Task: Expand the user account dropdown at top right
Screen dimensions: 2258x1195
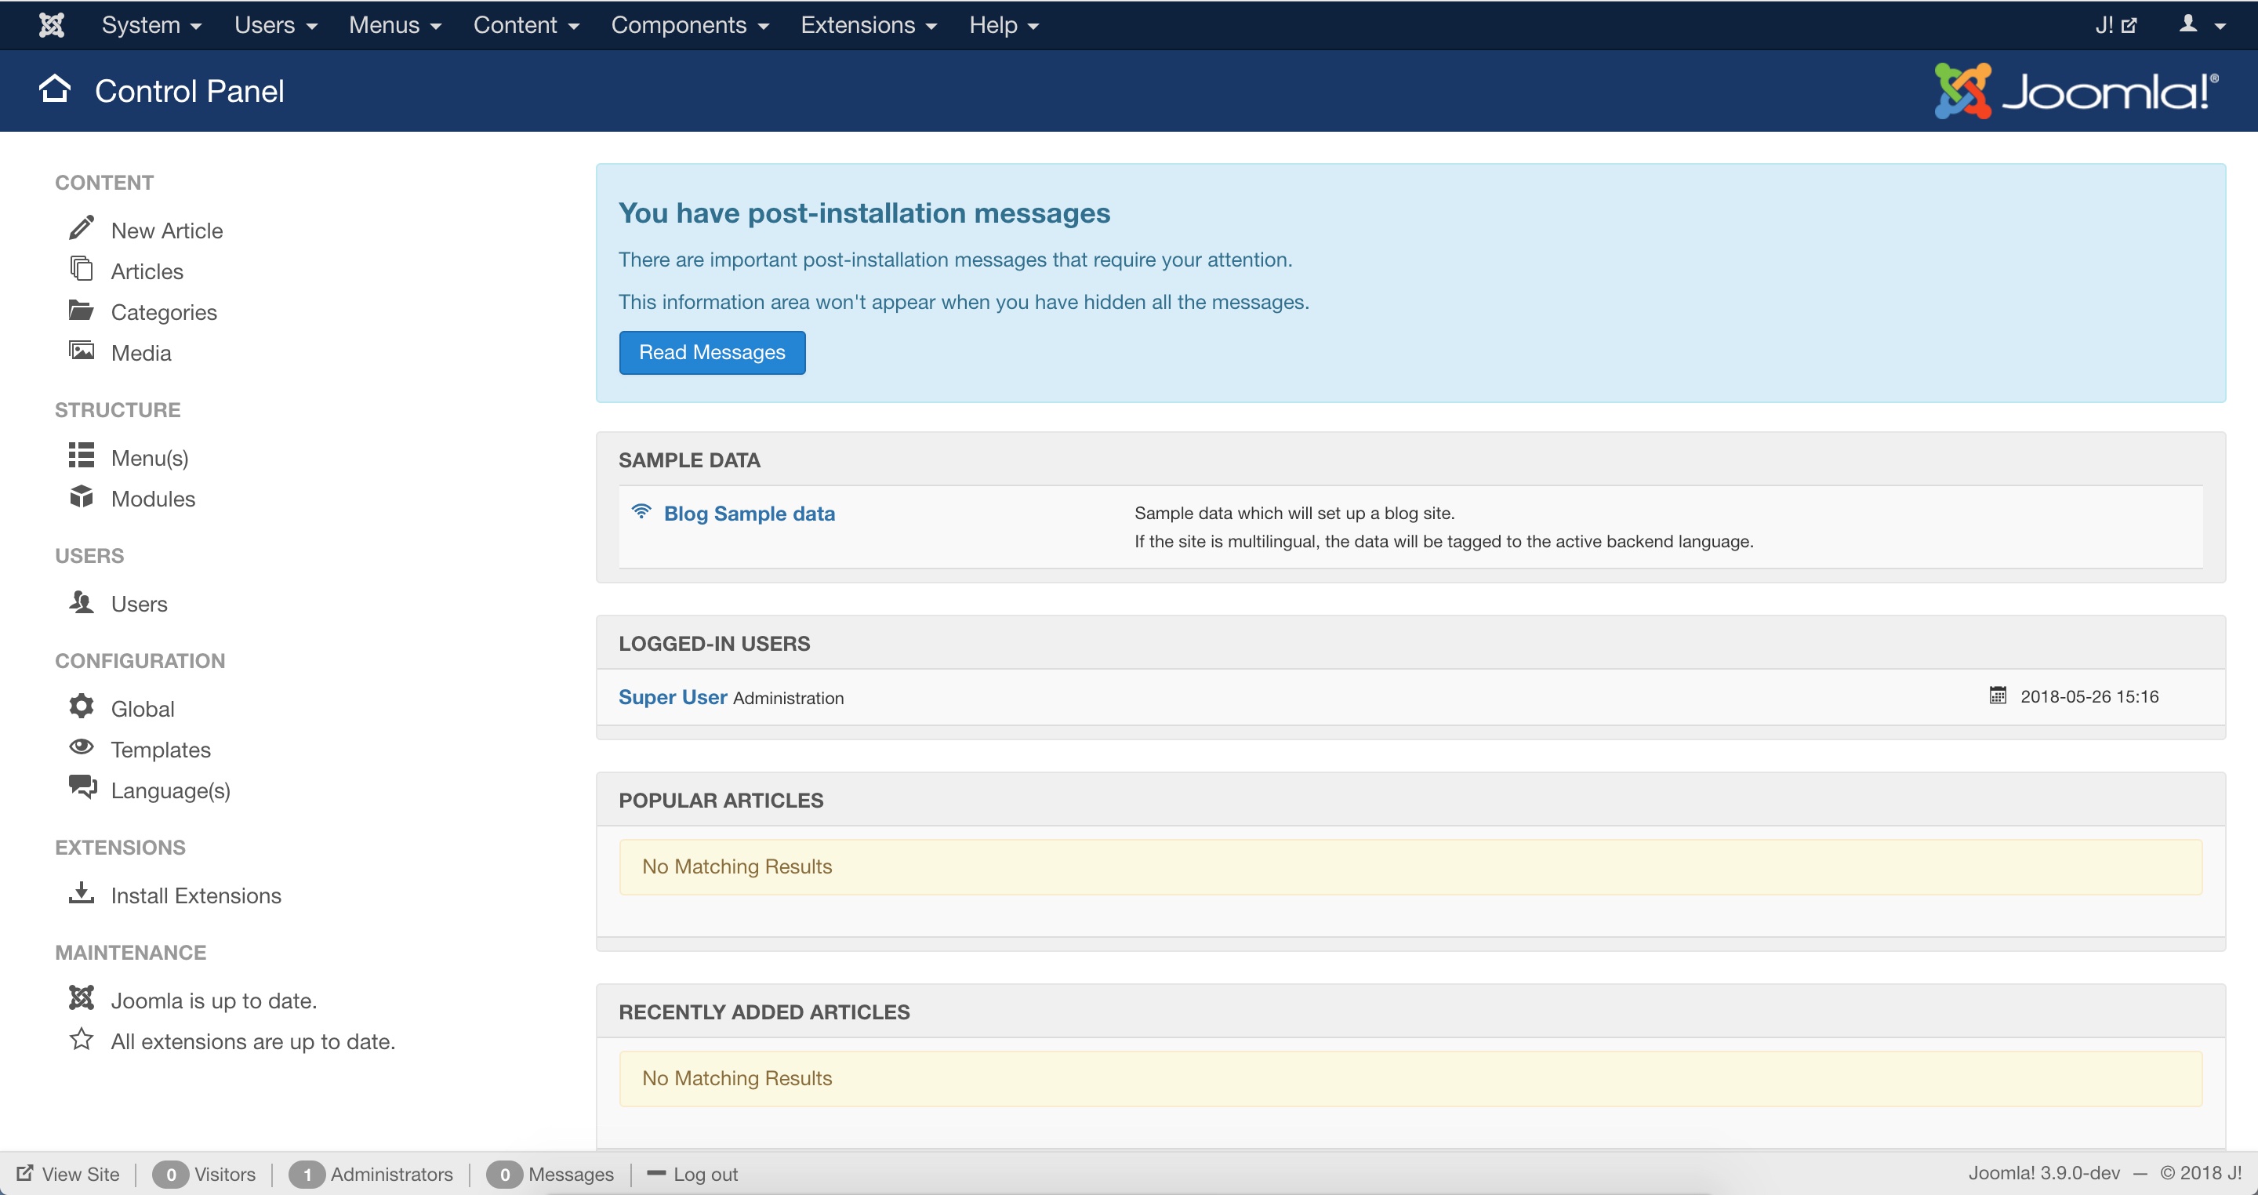Action: [2201, 24]
